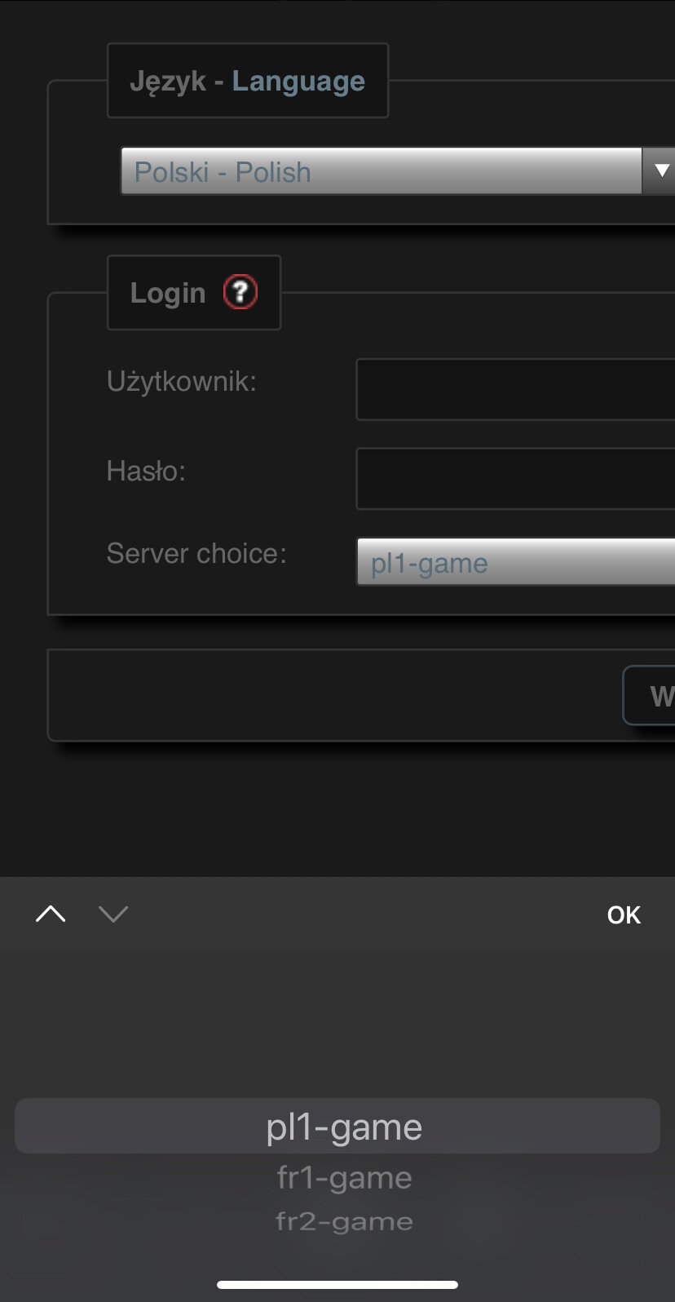Tap the previous field up chevron
The width and height of the screenshot is (675, 1302).
51,914
